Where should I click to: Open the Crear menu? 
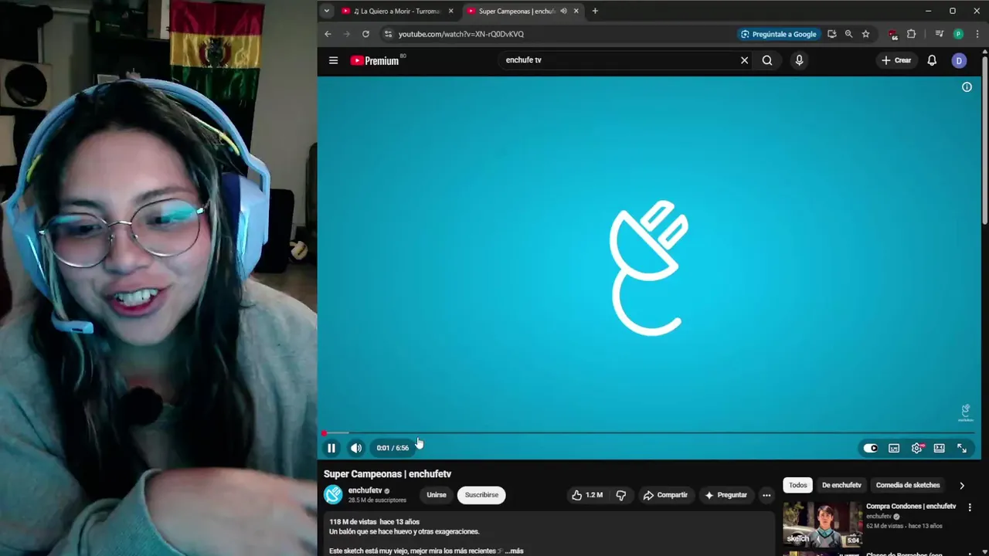(896, 60)
